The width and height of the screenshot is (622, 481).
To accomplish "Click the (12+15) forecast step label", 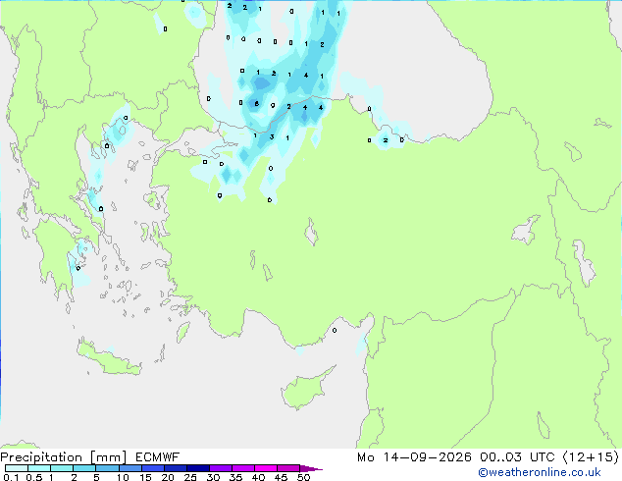I will (x=591, y=457).
